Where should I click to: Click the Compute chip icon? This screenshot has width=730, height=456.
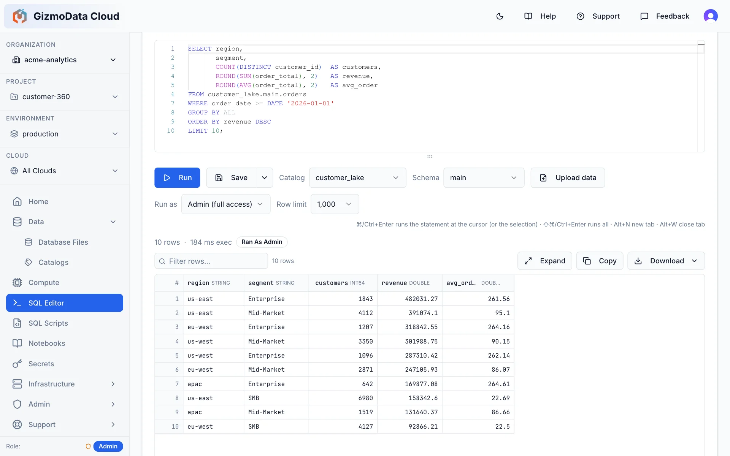point(17,282)
